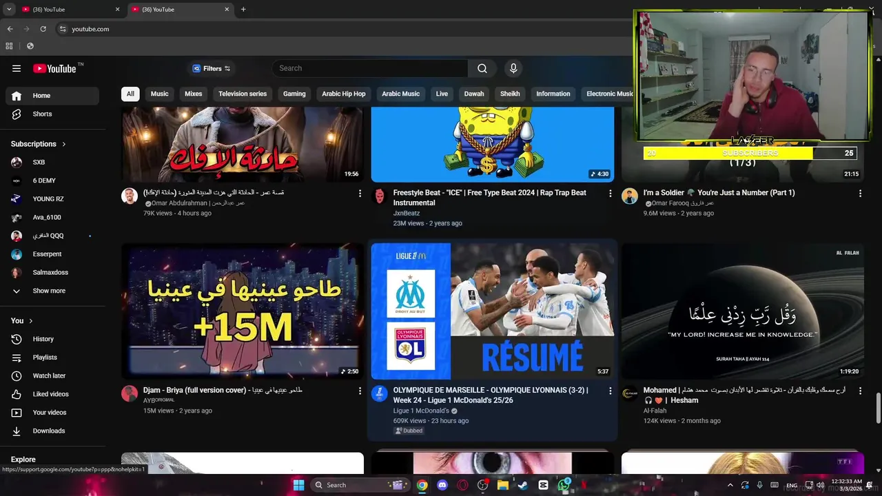Viewport: 882px width, 496px height.
Task: Select the Live category chip
Action: (x=442, y=94)
